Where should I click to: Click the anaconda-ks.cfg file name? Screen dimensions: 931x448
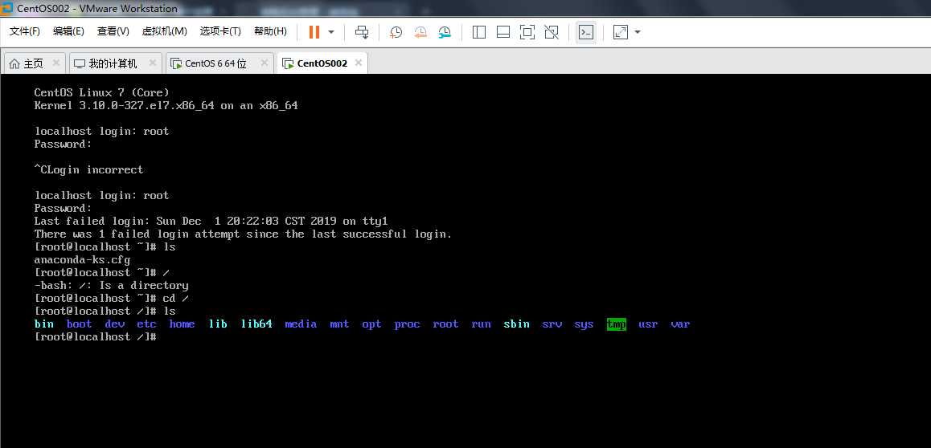click(82, 259)
